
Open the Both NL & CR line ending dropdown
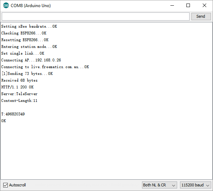pos(159,185)
